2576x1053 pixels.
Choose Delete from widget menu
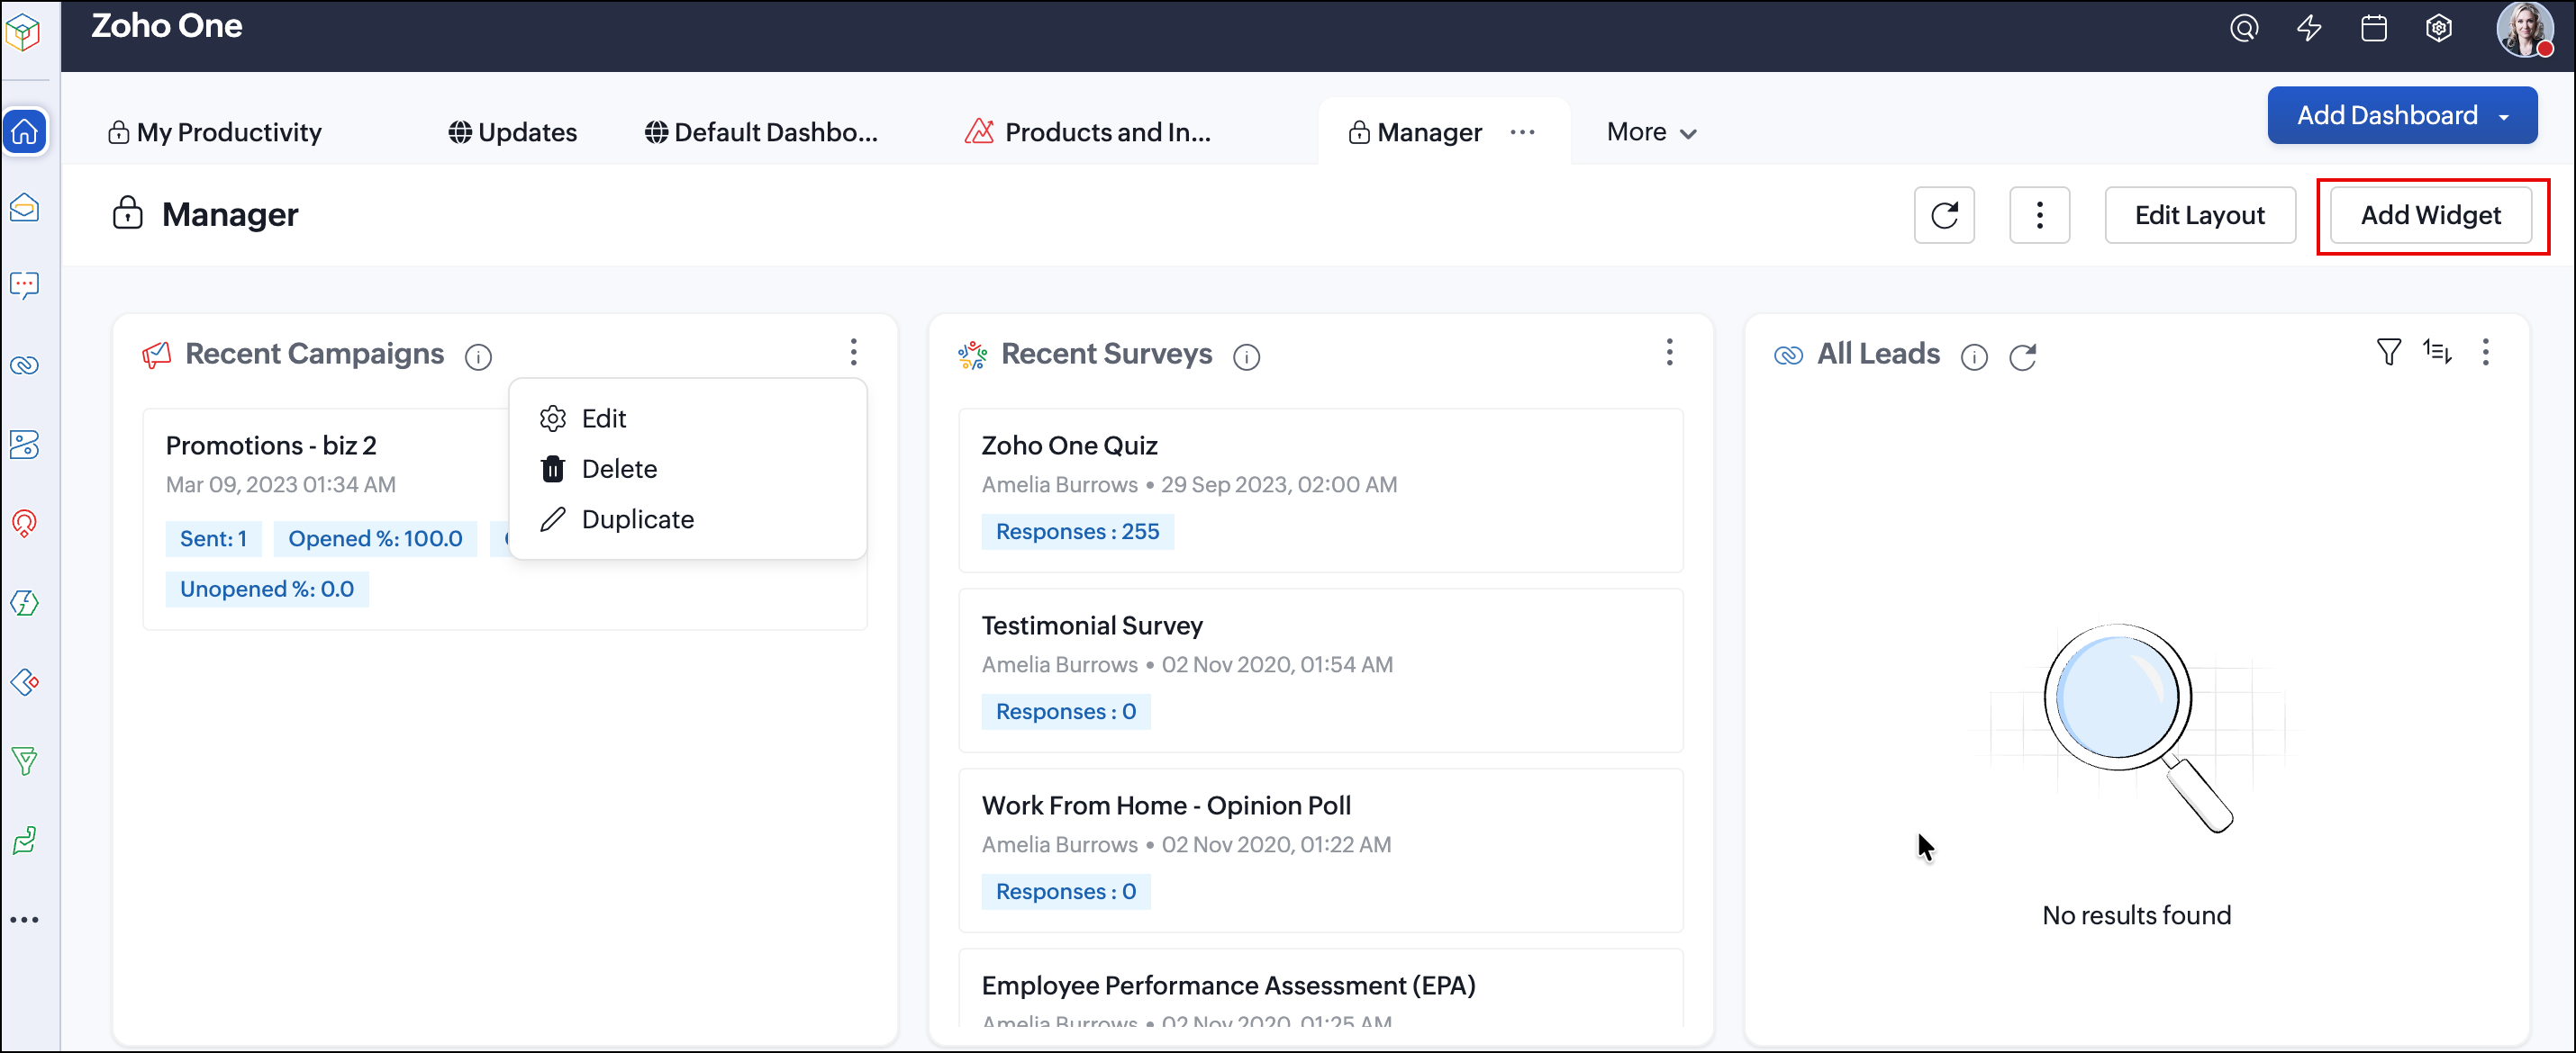(687, 469)
